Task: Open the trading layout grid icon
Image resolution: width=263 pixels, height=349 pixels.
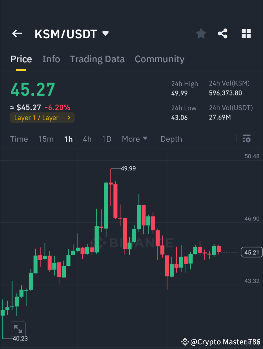Action: tap(246, 33)
